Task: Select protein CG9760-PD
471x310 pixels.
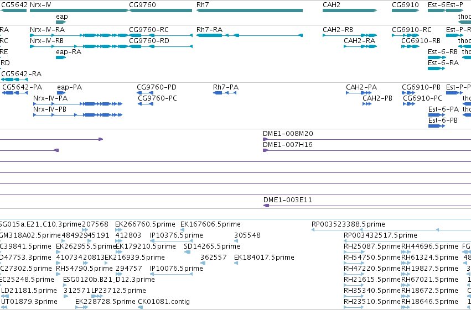Action: [x=145, y=93]
